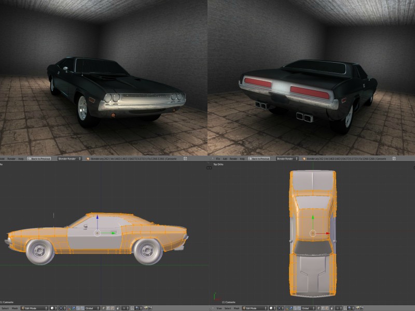
Task: Enable face select mode
Action: coord(112,307)
